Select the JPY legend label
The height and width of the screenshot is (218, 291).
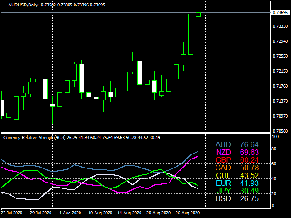click(x=223, y=191)
